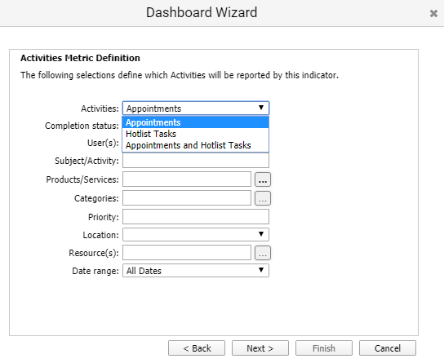Screen dimensions: 444x363
Task: Select Hotlist Tasks option
Action: [x=195, y=134]
